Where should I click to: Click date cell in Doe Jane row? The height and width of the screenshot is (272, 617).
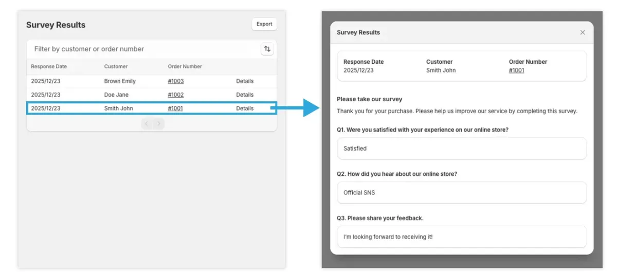pyautogui.click(x=46, y=95)
